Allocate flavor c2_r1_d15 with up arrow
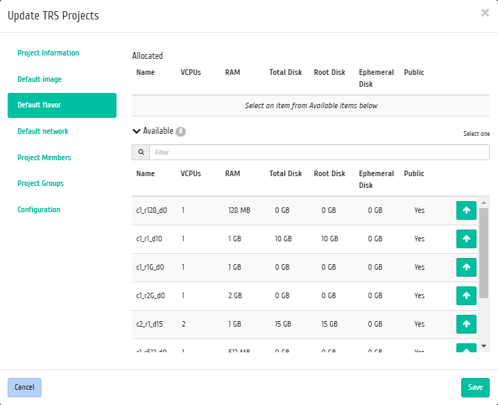 click(466, 324)
